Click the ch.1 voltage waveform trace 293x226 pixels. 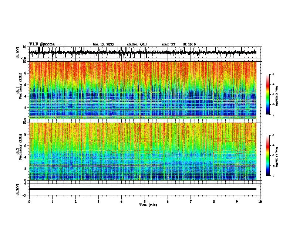point(143,52)
